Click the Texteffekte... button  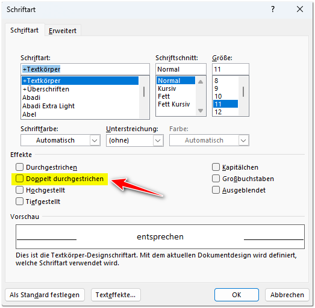pyautogui.click(x=116, y=295)
